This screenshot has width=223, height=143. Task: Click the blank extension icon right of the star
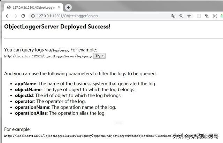coord(199,16)
